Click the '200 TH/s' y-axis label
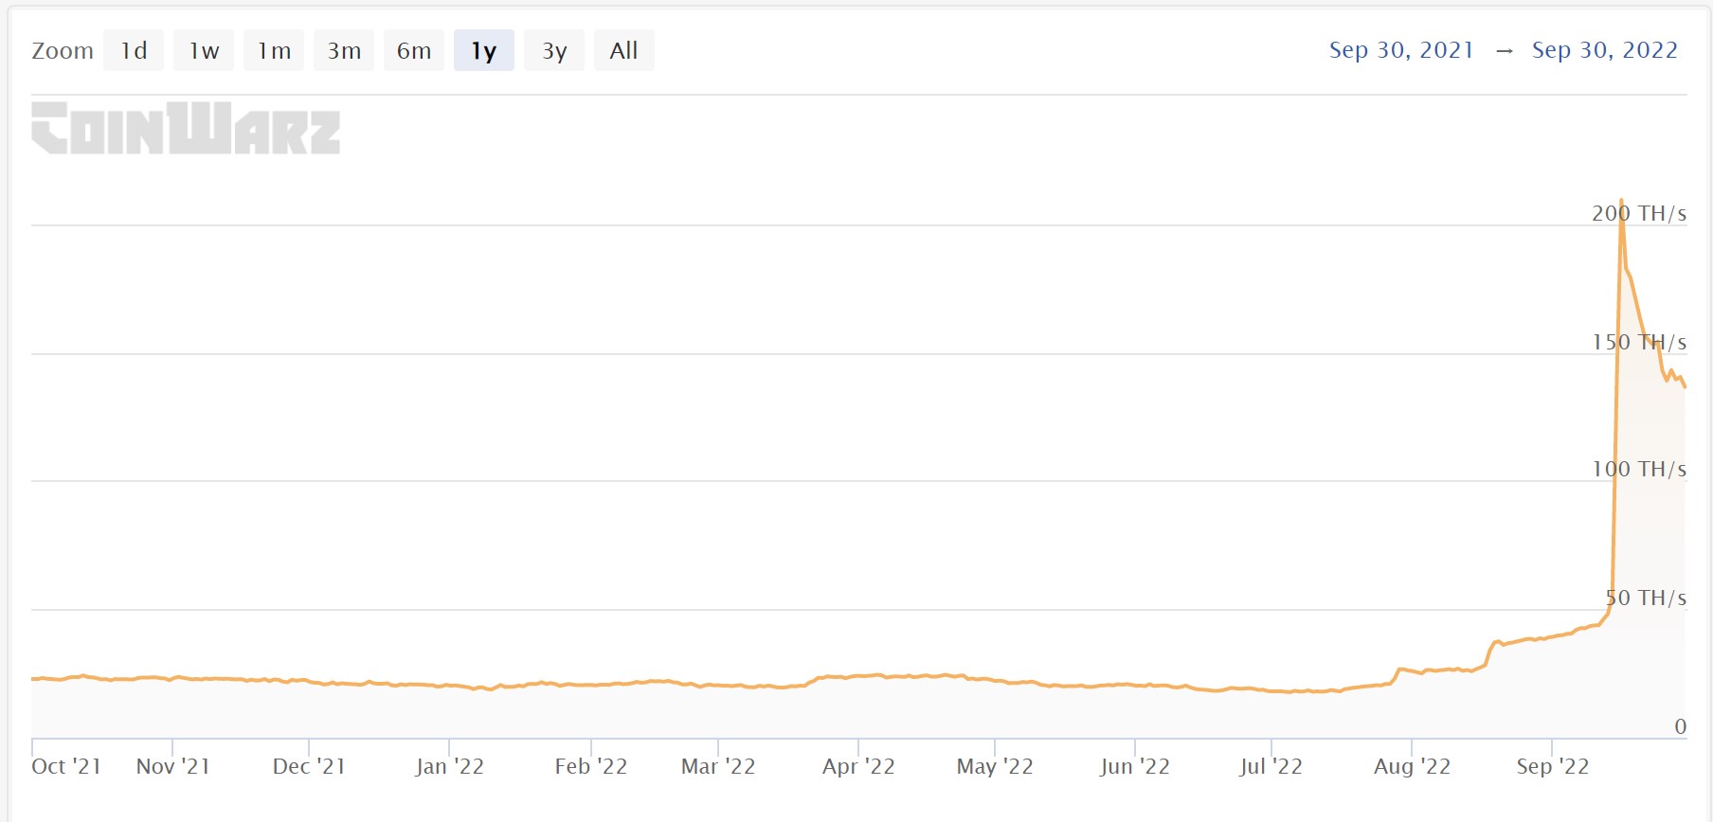 click(x=1639, y=213)
